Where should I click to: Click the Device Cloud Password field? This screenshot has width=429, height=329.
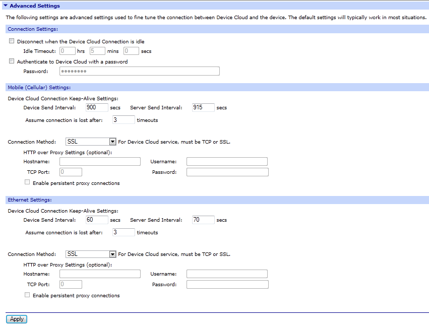point(139,71)
